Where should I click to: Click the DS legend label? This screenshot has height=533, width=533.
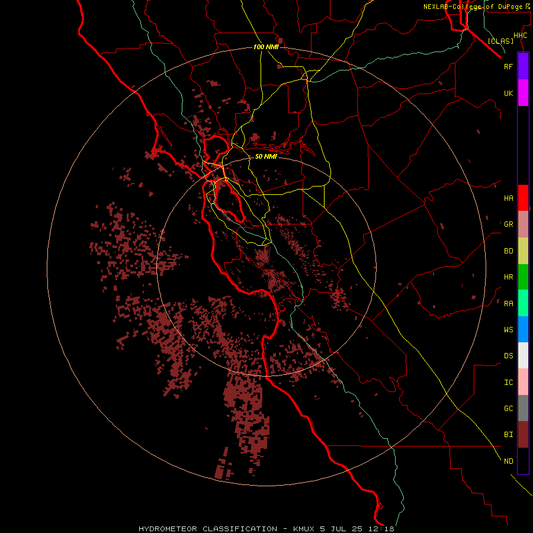coord(508,355)
